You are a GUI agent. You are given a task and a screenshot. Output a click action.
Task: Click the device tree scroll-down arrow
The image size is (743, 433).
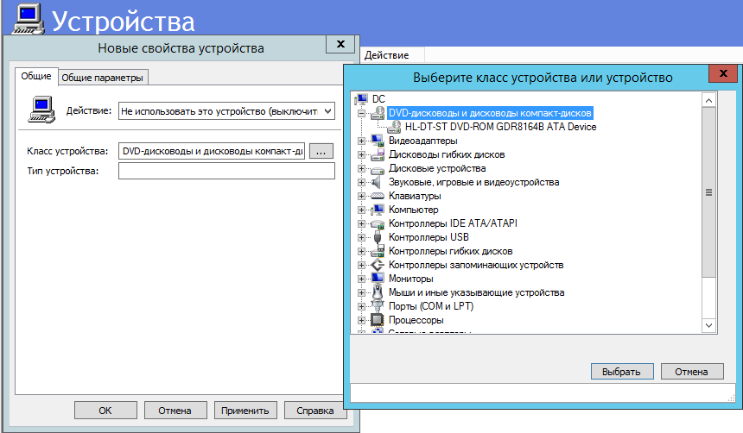click(x=708, y=324)
